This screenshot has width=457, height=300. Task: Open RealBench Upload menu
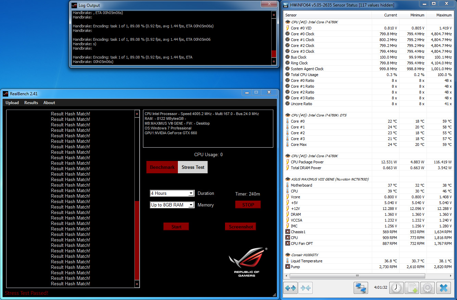pos(12,103)
